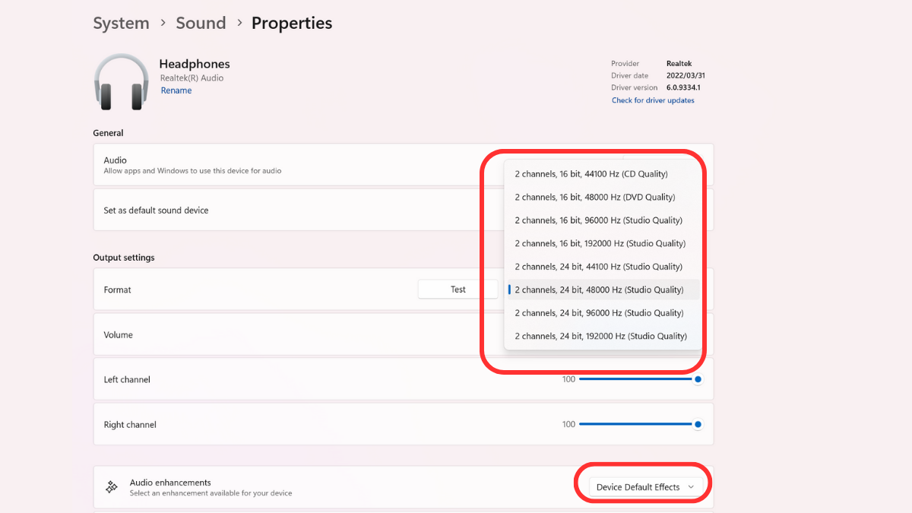912x513 pixels.
Task: Click the Audio enhancements icon
Action: click(111, 487)
